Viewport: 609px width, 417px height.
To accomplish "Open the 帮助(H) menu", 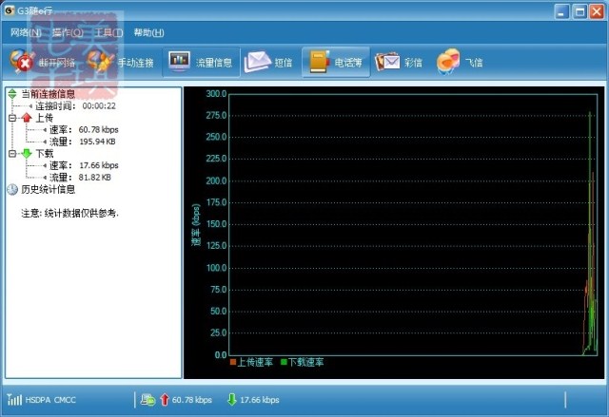I will pos(148,32).
